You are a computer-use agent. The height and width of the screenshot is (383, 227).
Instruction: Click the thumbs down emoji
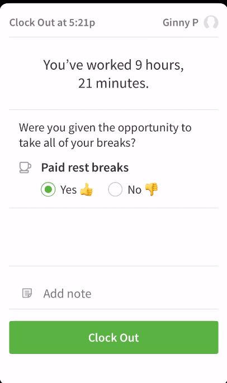pyautogui.click(x=152, y=190)
